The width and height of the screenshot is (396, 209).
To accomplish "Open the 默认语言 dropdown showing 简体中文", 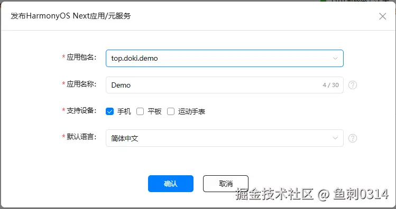I will [x=225, y=138].
